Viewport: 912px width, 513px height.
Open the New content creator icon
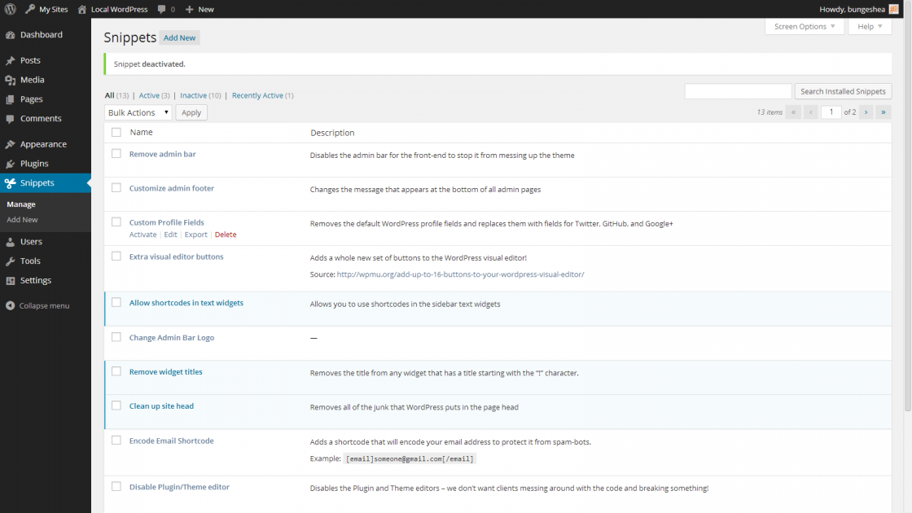(191, 9)
